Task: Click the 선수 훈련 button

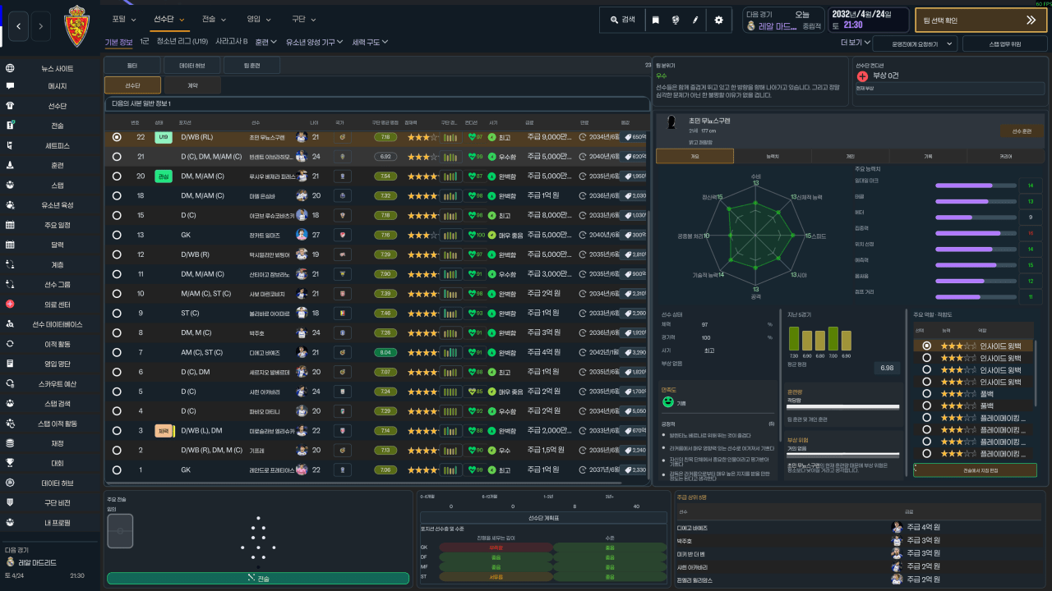Action: coord(1022,131)
